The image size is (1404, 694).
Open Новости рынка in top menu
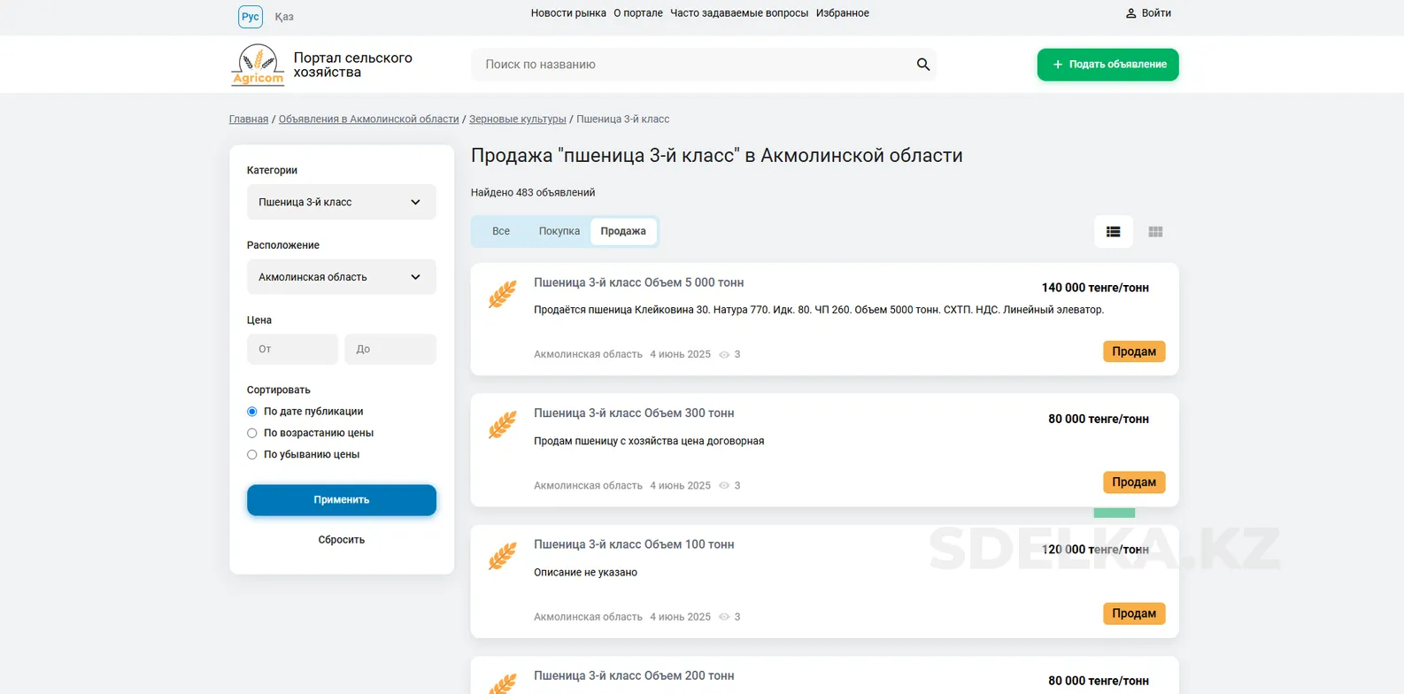568,13
